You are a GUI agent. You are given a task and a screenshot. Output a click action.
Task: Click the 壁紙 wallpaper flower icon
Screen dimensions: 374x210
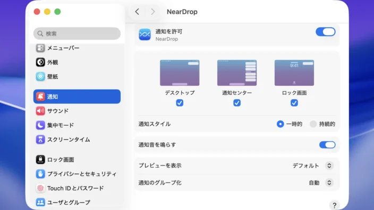tap(40, 76)
